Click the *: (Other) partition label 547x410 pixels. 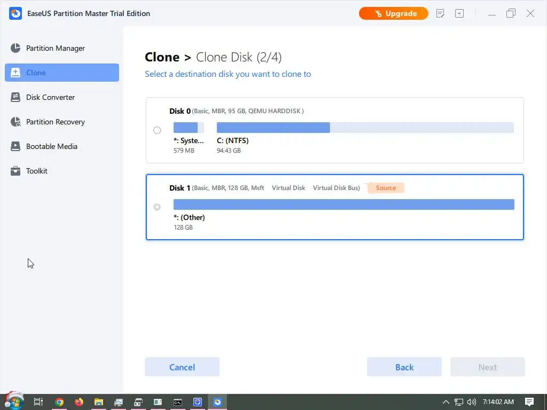pyautogui.click(x=190, y=218)
